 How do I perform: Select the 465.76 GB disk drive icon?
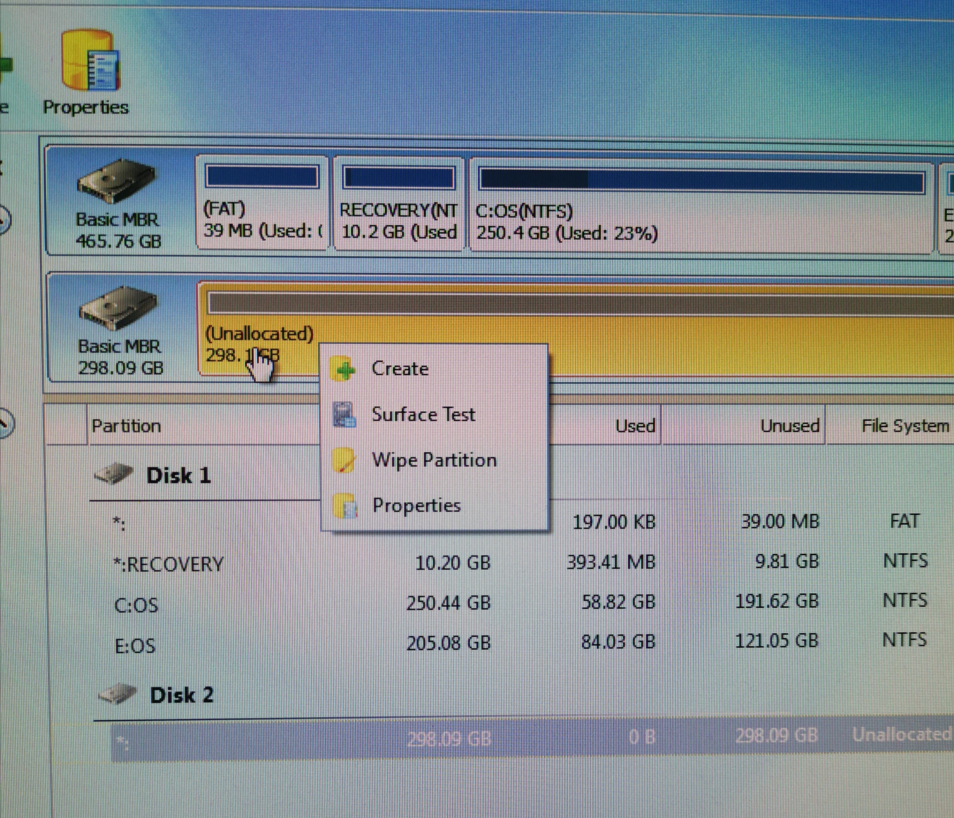pyautogui.click(x=117, y=181)
